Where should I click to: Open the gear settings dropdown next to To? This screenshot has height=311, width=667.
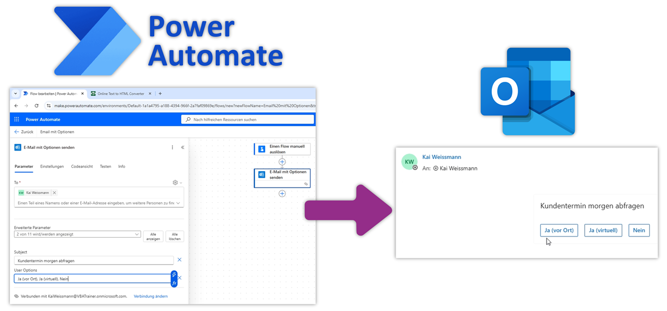point(177,183)
